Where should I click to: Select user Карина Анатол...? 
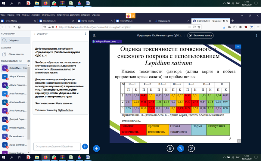(x=14, y=136)
